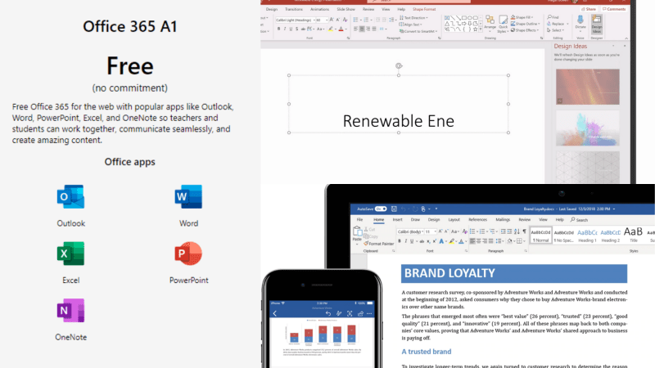Click the OneNote app icon
Image resolution: width=655 pixels, height=368 pixels.
tap(70, 312)
